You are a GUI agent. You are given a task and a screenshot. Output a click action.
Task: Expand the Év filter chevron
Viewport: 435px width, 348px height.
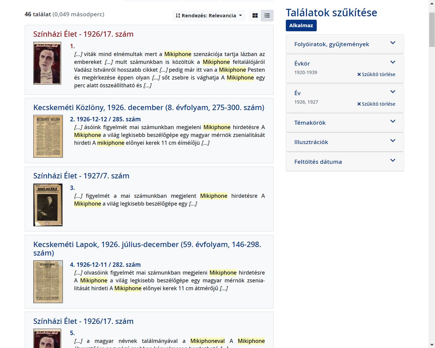(393, 92)
